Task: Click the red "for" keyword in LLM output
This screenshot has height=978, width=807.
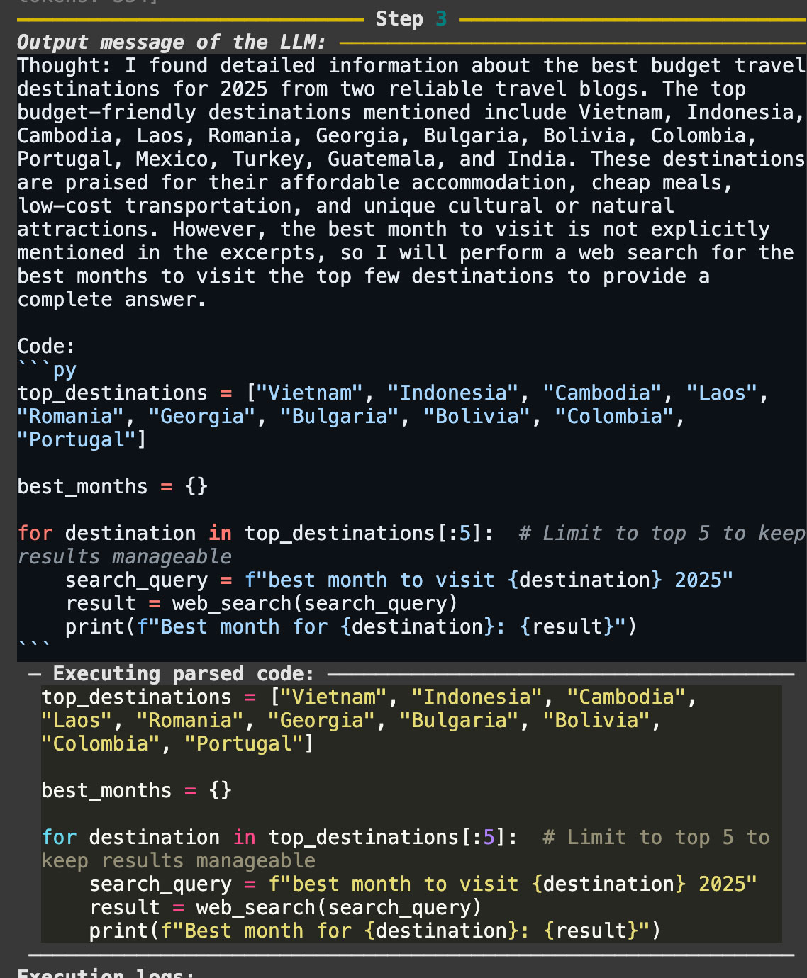Action: 35,534
